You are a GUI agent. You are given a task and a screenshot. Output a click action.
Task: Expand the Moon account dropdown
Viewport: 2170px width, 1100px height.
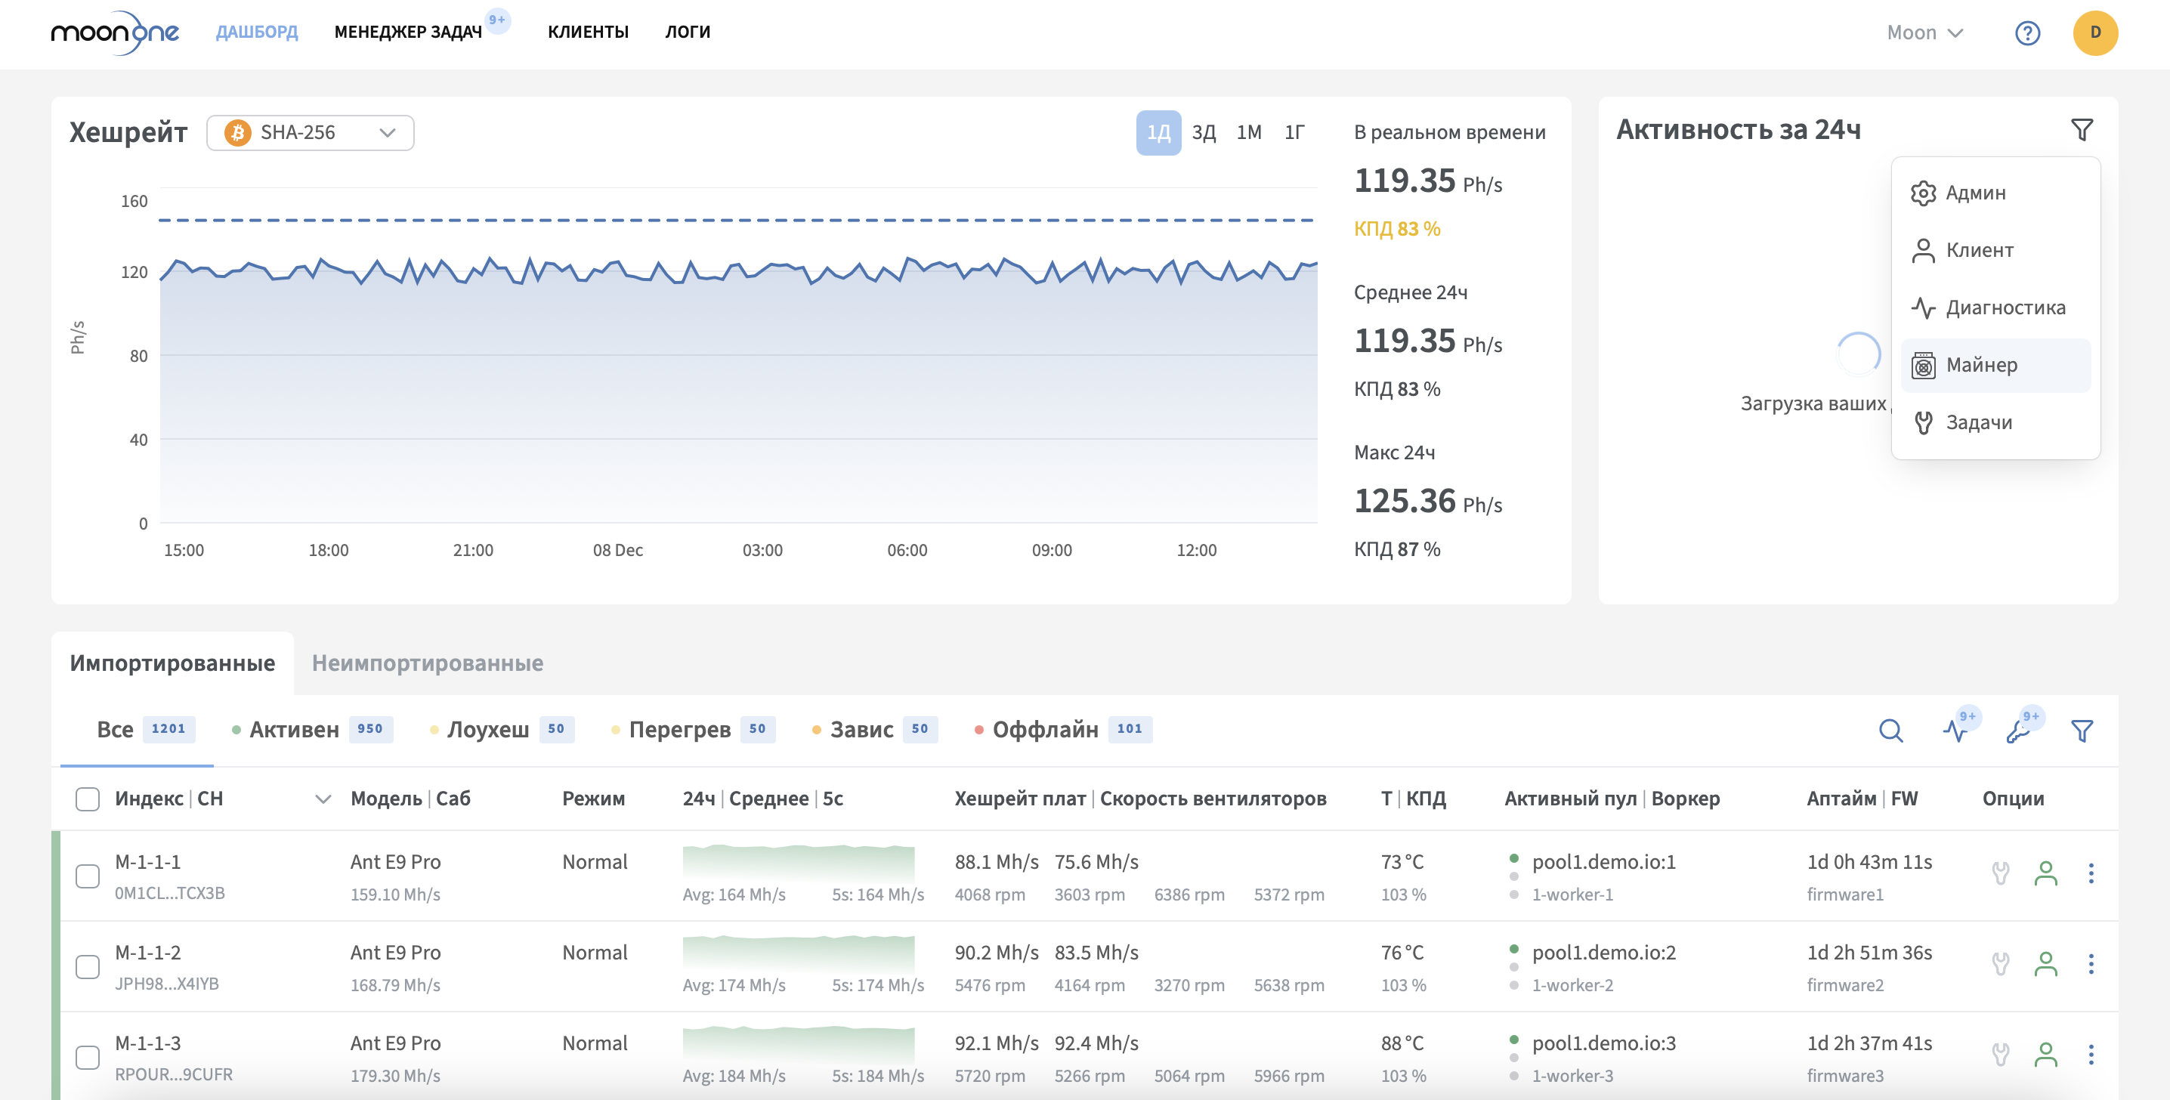tap(1925, 32)
